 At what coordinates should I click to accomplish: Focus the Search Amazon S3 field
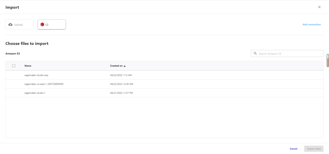point(288,54)
